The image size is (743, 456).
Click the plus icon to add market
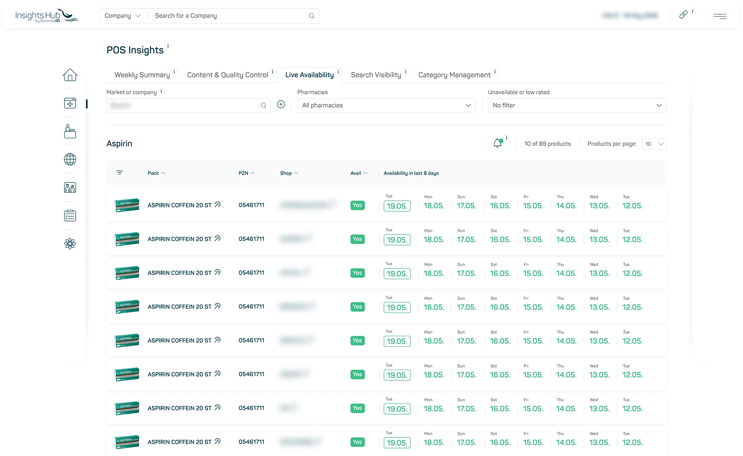point(281,104)
